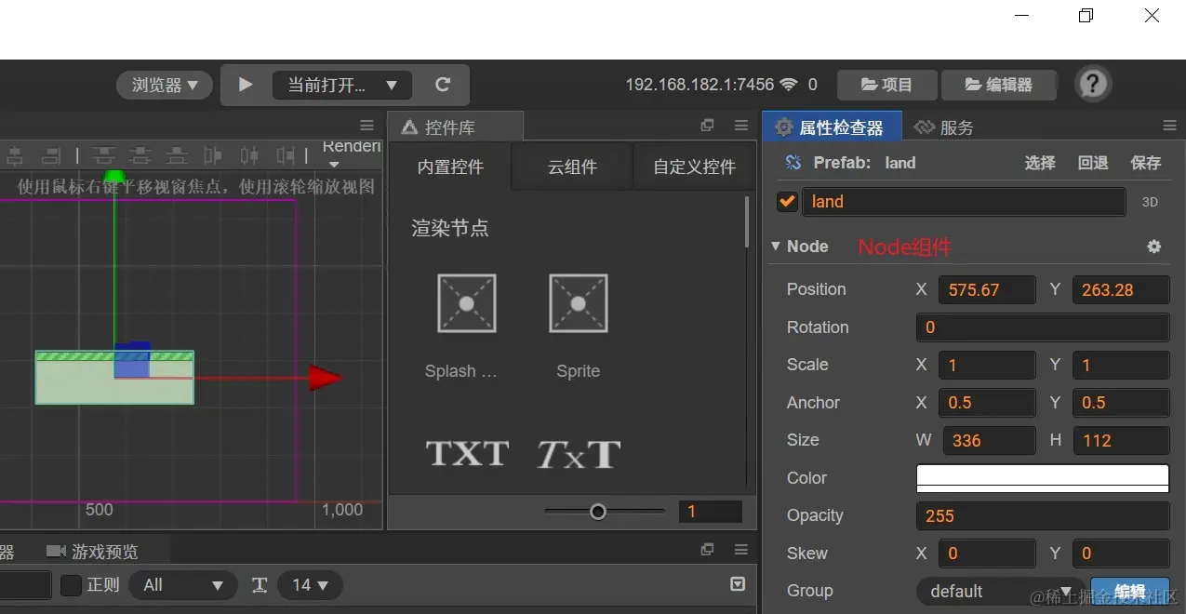Image resolution: width=1186 pixels, height=614 pixels.
Task: Switch to the 内置控件 tab
Action: pos(450,167)
